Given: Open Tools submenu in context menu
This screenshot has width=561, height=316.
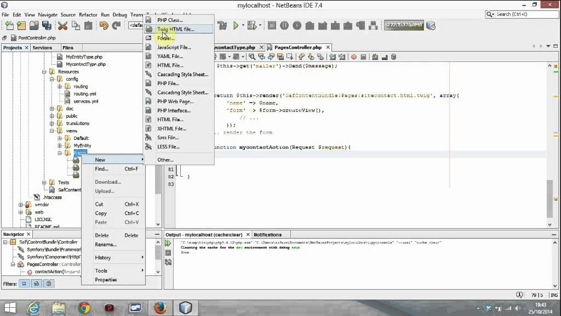Looking at the screenshot, I should pos(113,271).
